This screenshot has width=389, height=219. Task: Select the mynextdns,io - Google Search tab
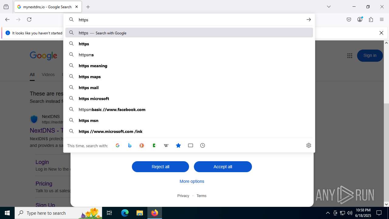click(48, 7)
